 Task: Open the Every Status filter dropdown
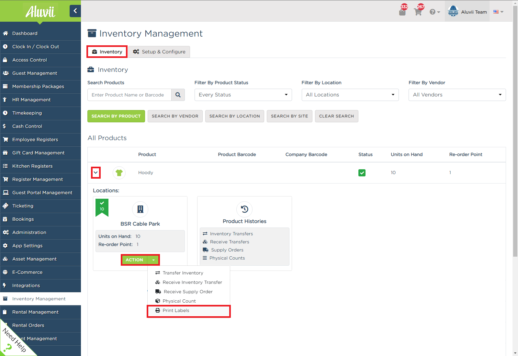point(243,95)
